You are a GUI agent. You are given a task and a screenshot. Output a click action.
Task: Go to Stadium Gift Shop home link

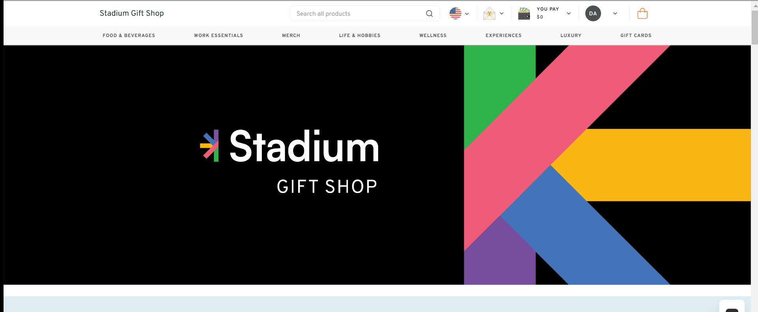[132, 13]
